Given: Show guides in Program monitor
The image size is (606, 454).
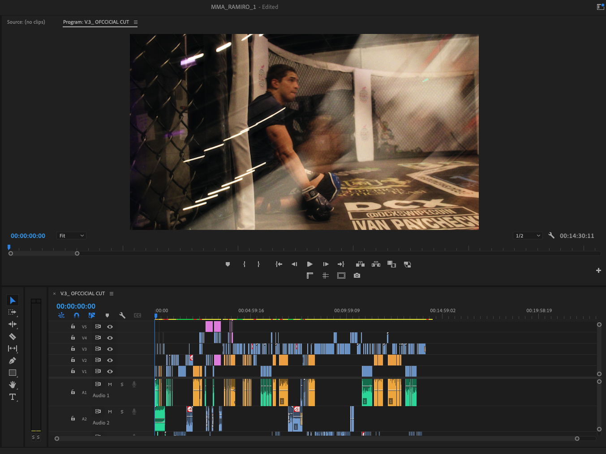Looking at the screenshot, I should pyautogui.click(x=326, y=276).
